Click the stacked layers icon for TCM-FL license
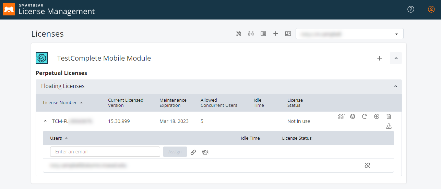Viewport: 441px width, 189px height. pos(353,116)
